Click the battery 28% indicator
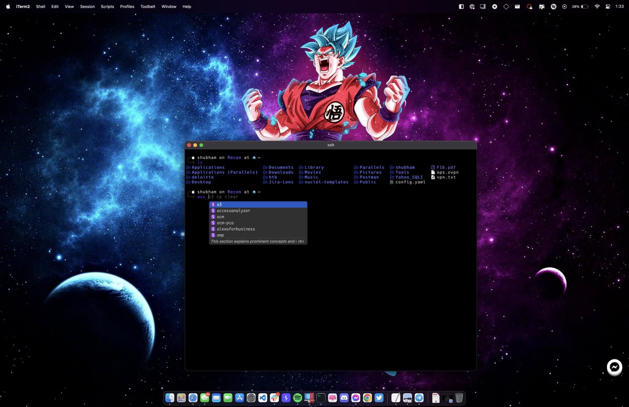Viewport: 629px width, 407px height. (x=580, y=7)
